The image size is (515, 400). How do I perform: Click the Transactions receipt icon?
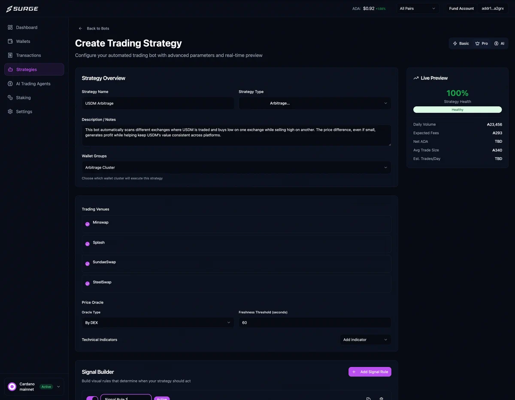10,55
